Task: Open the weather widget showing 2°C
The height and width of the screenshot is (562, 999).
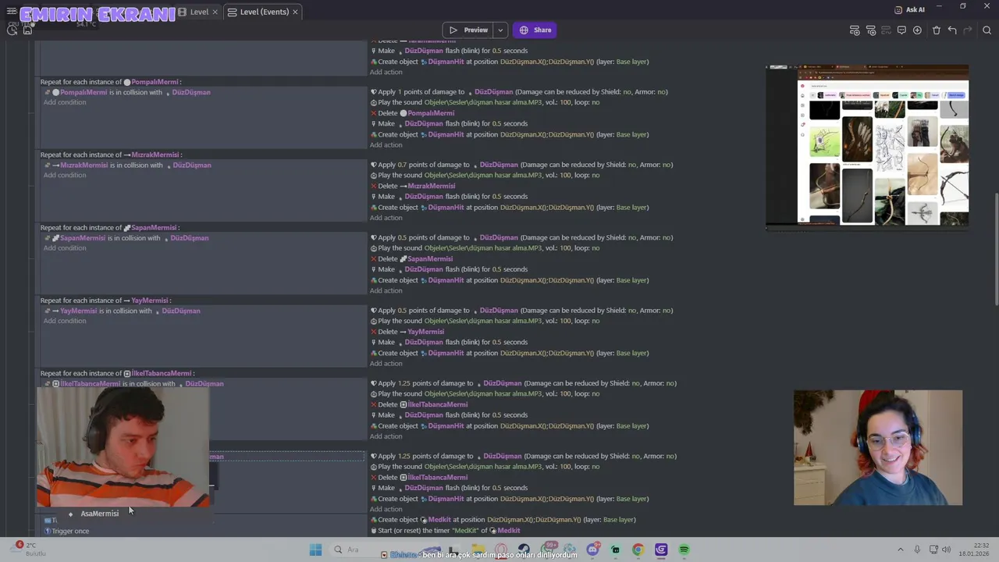Action: click(x=30, y=550)
